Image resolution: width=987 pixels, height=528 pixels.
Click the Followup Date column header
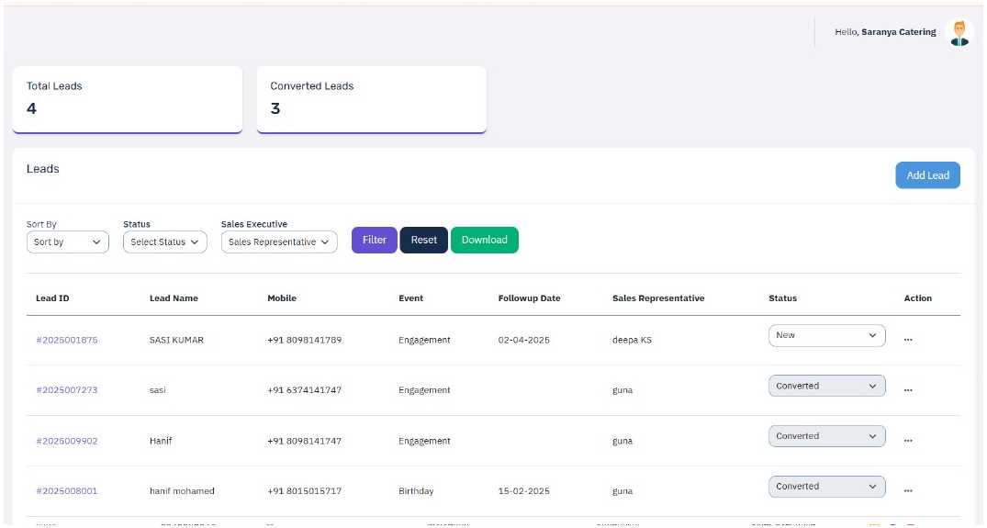[x=530, y=298]
